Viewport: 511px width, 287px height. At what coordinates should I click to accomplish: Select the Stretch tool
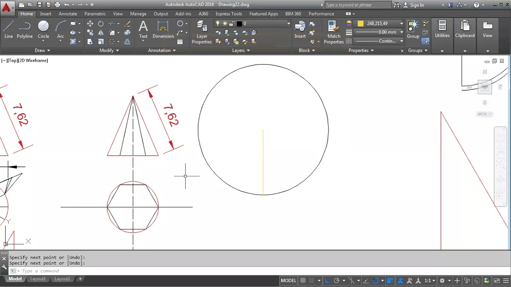(x=90, y=41)
